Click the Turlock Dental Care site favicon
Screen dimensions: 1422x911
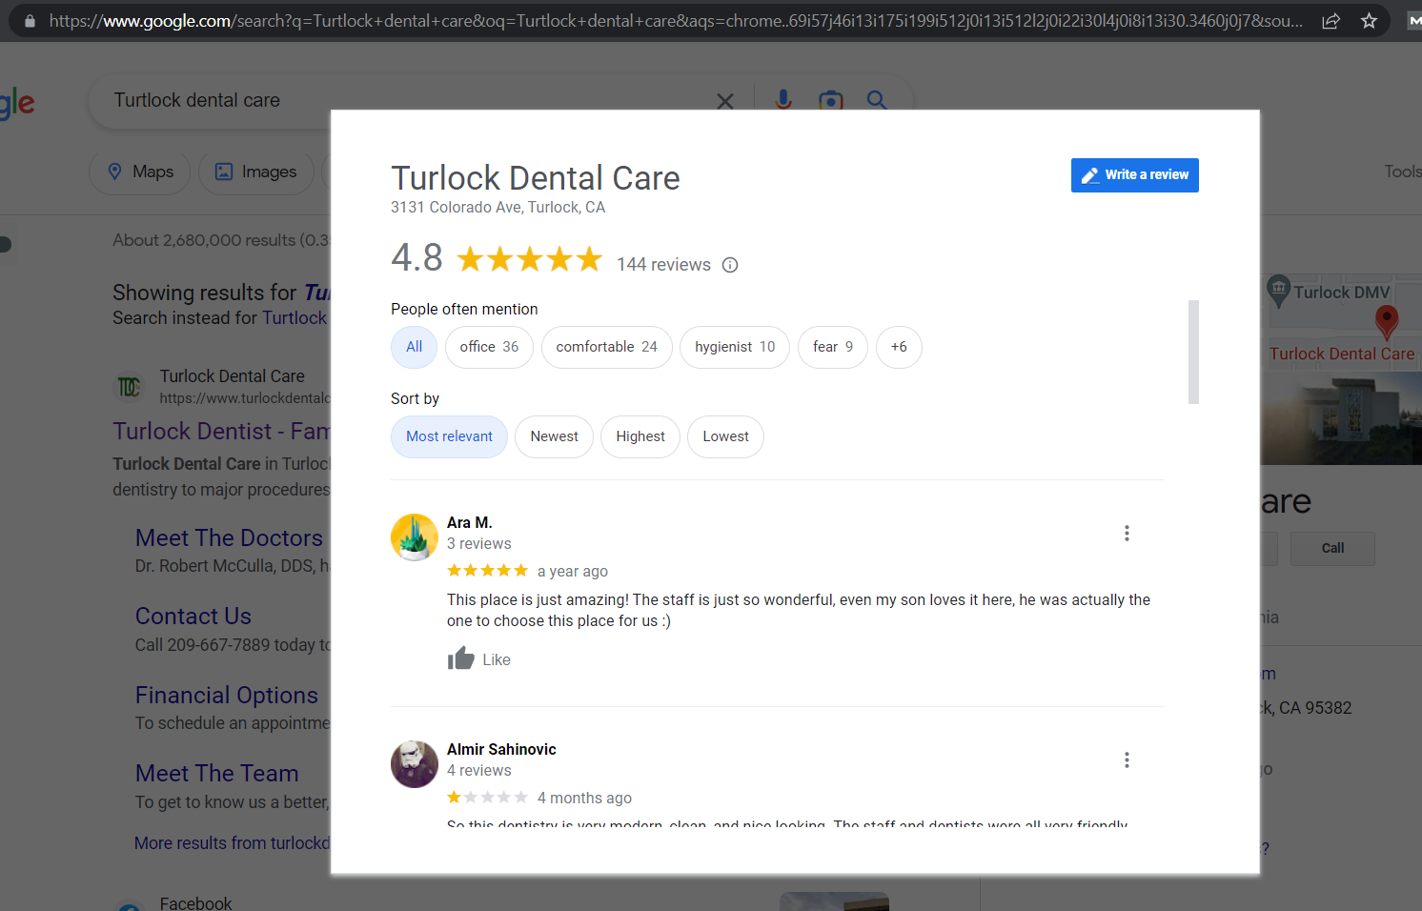point(130,386)
